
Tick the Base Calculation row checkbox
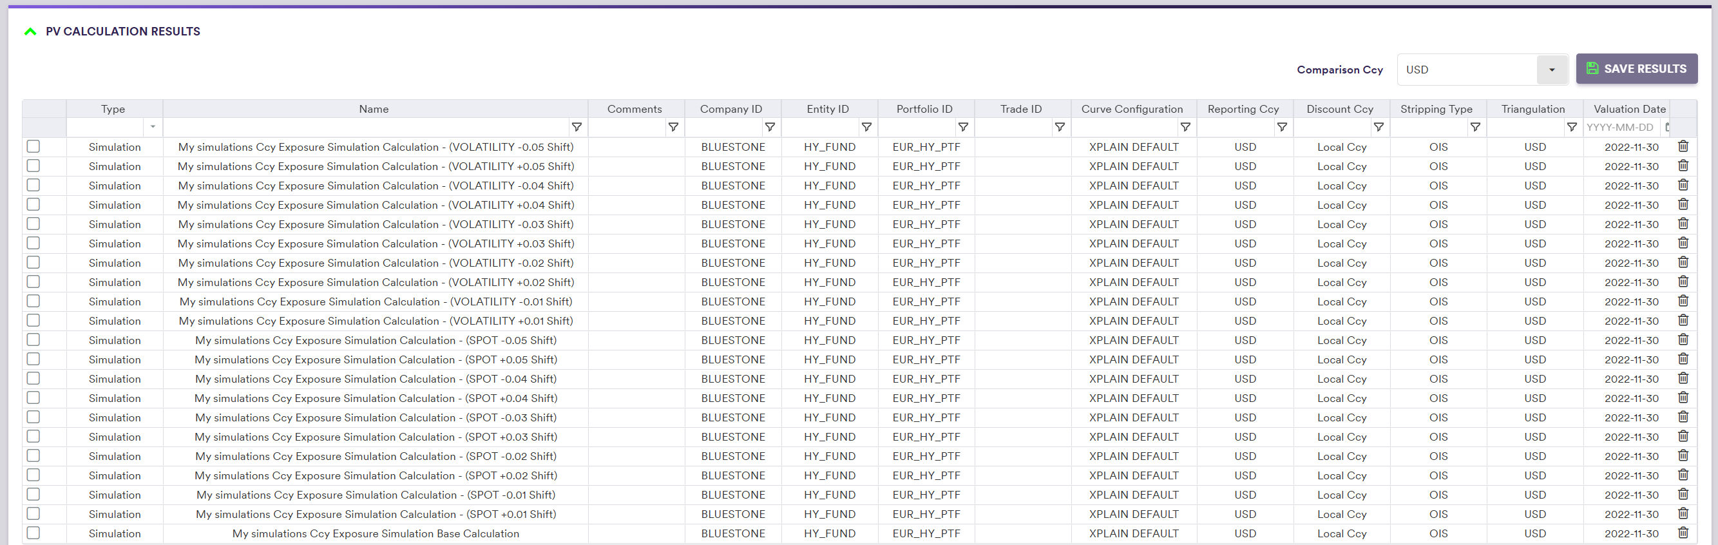coord(33,533)
